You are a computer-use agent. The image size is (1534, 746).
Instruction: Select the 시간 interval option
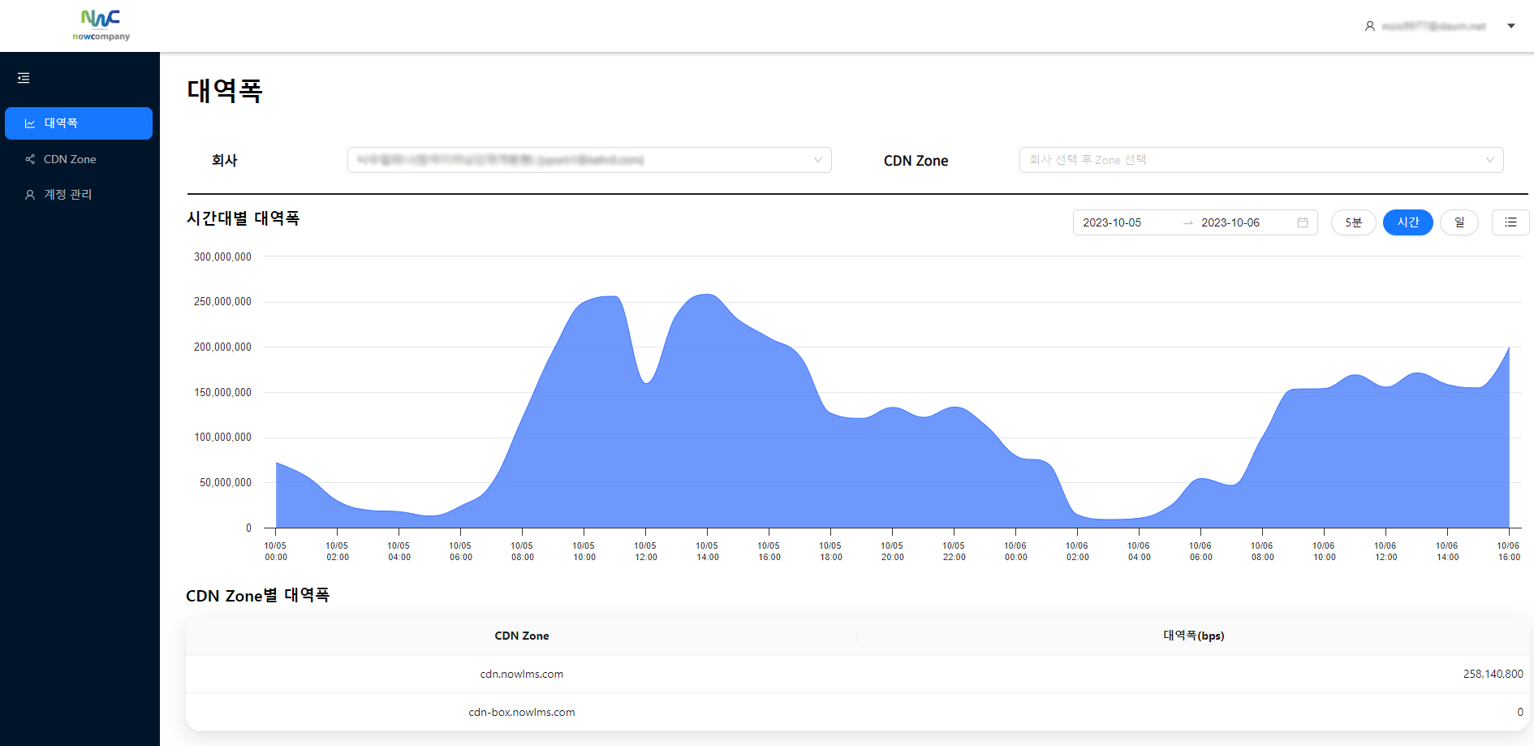(1407, 222)
